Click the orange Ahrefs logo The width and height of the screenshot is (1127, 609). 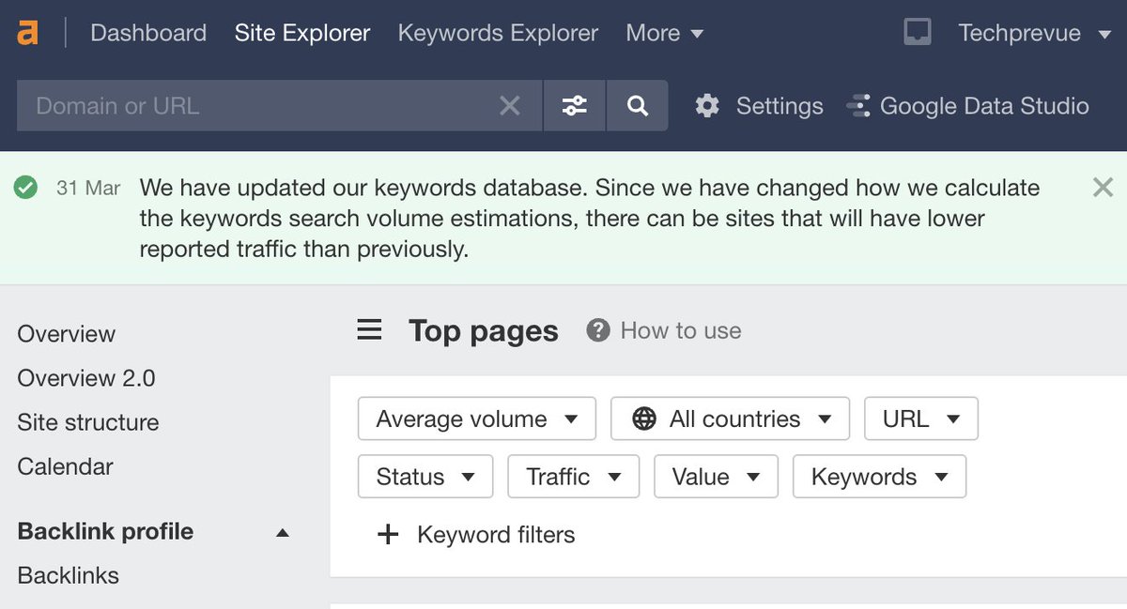pyautogui.click(x=29, y=33)
